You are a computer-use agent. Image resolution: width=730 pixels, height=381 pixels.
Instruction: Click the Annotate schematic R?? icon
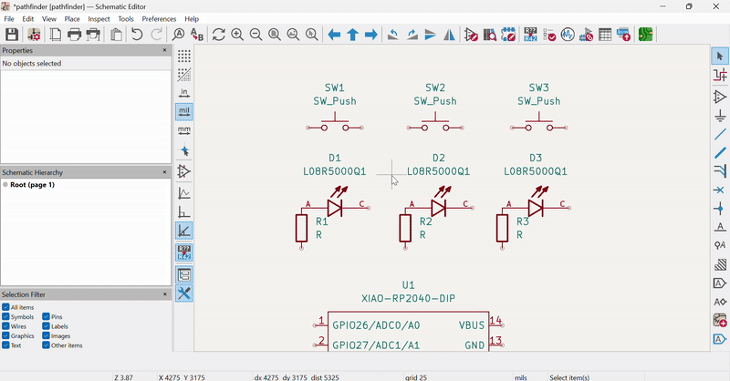(530, 35)
